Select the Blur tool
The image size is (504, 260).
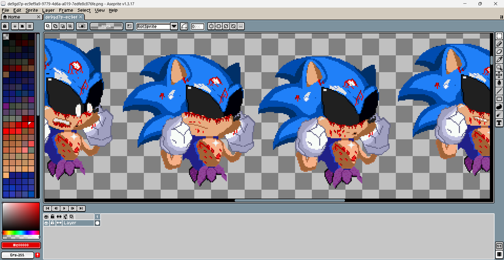click(x=499, y=114)
